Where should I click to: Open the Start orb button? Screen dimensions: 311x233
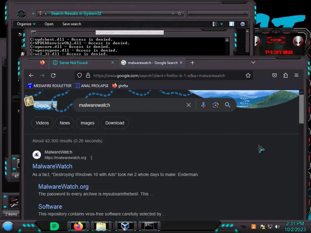pos(8,226)
